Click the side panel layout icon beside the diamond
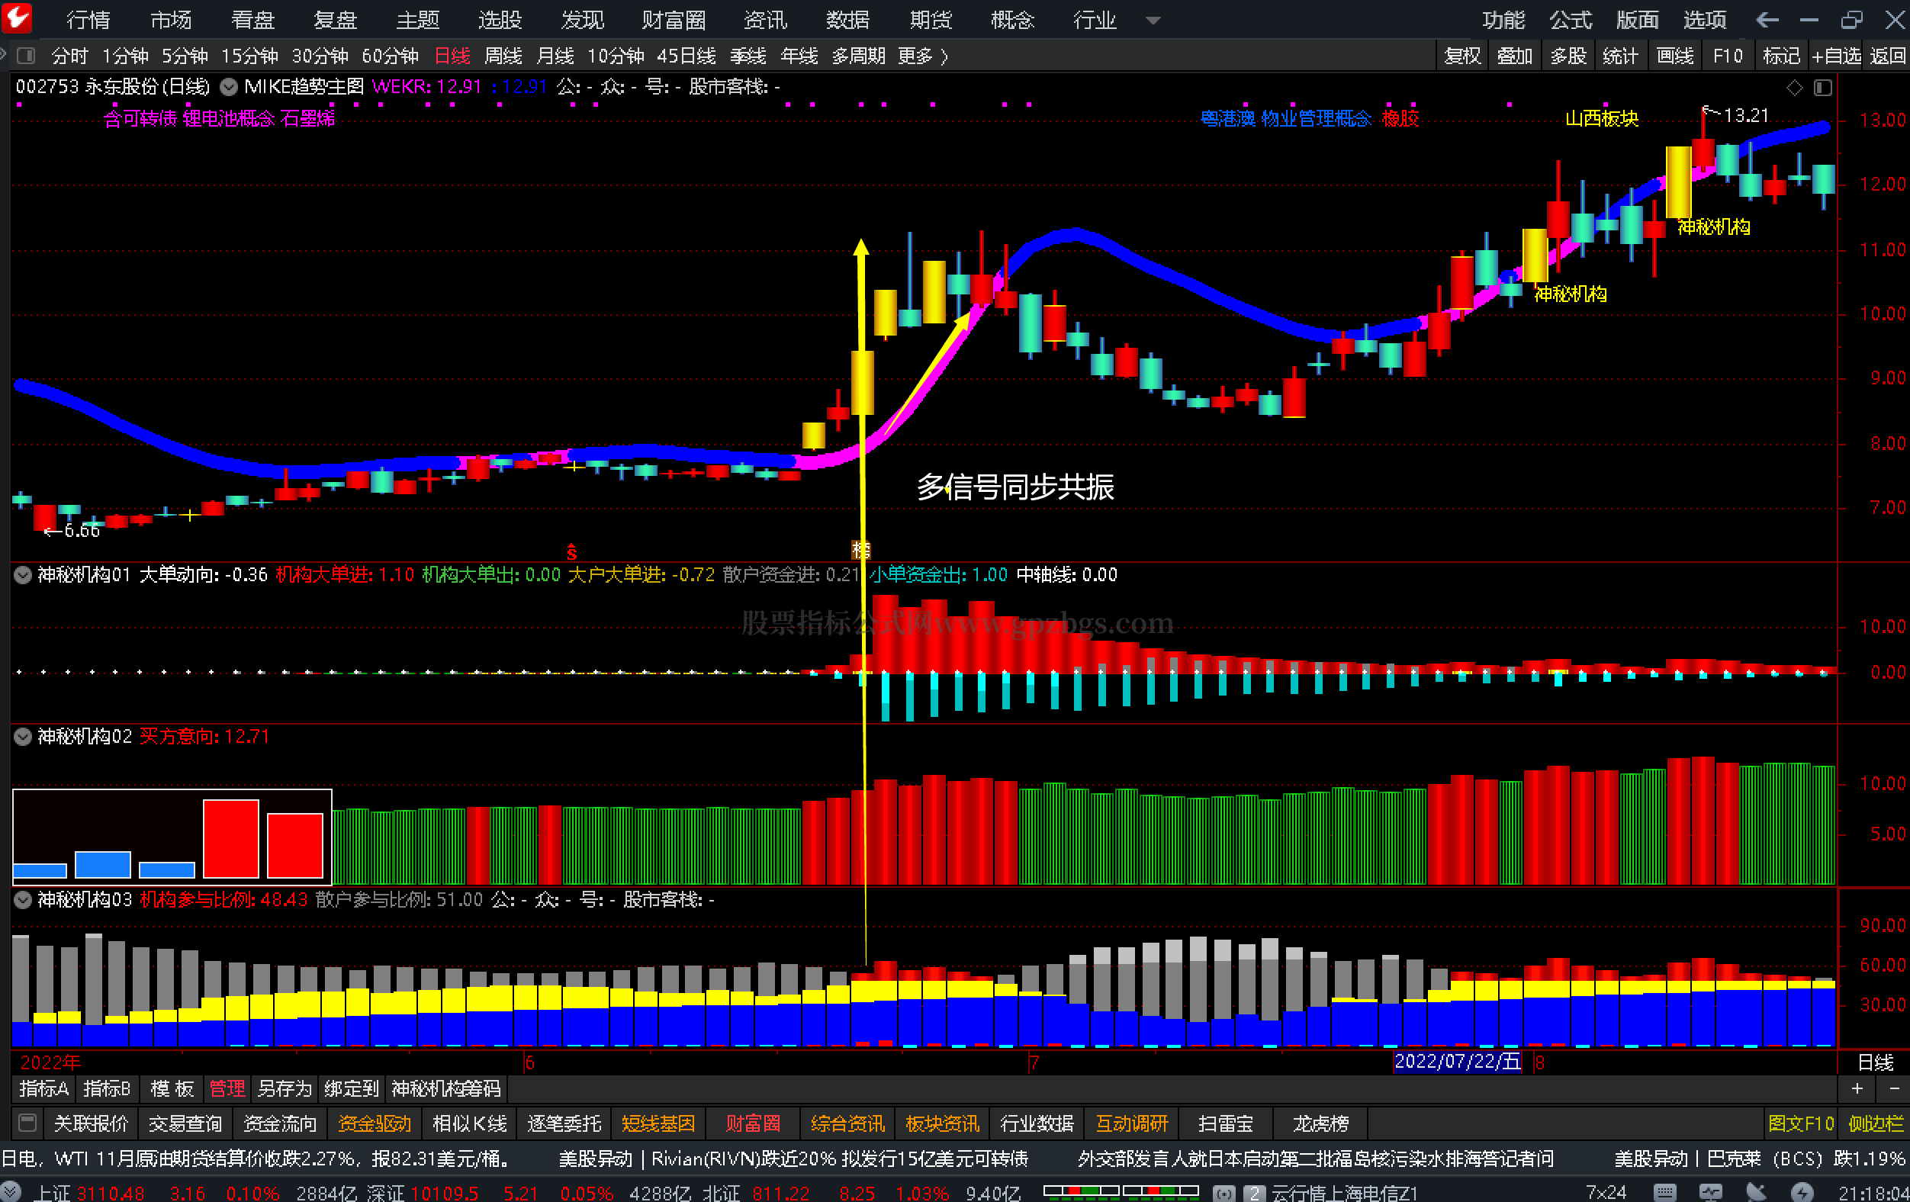 pos(1823,87)
